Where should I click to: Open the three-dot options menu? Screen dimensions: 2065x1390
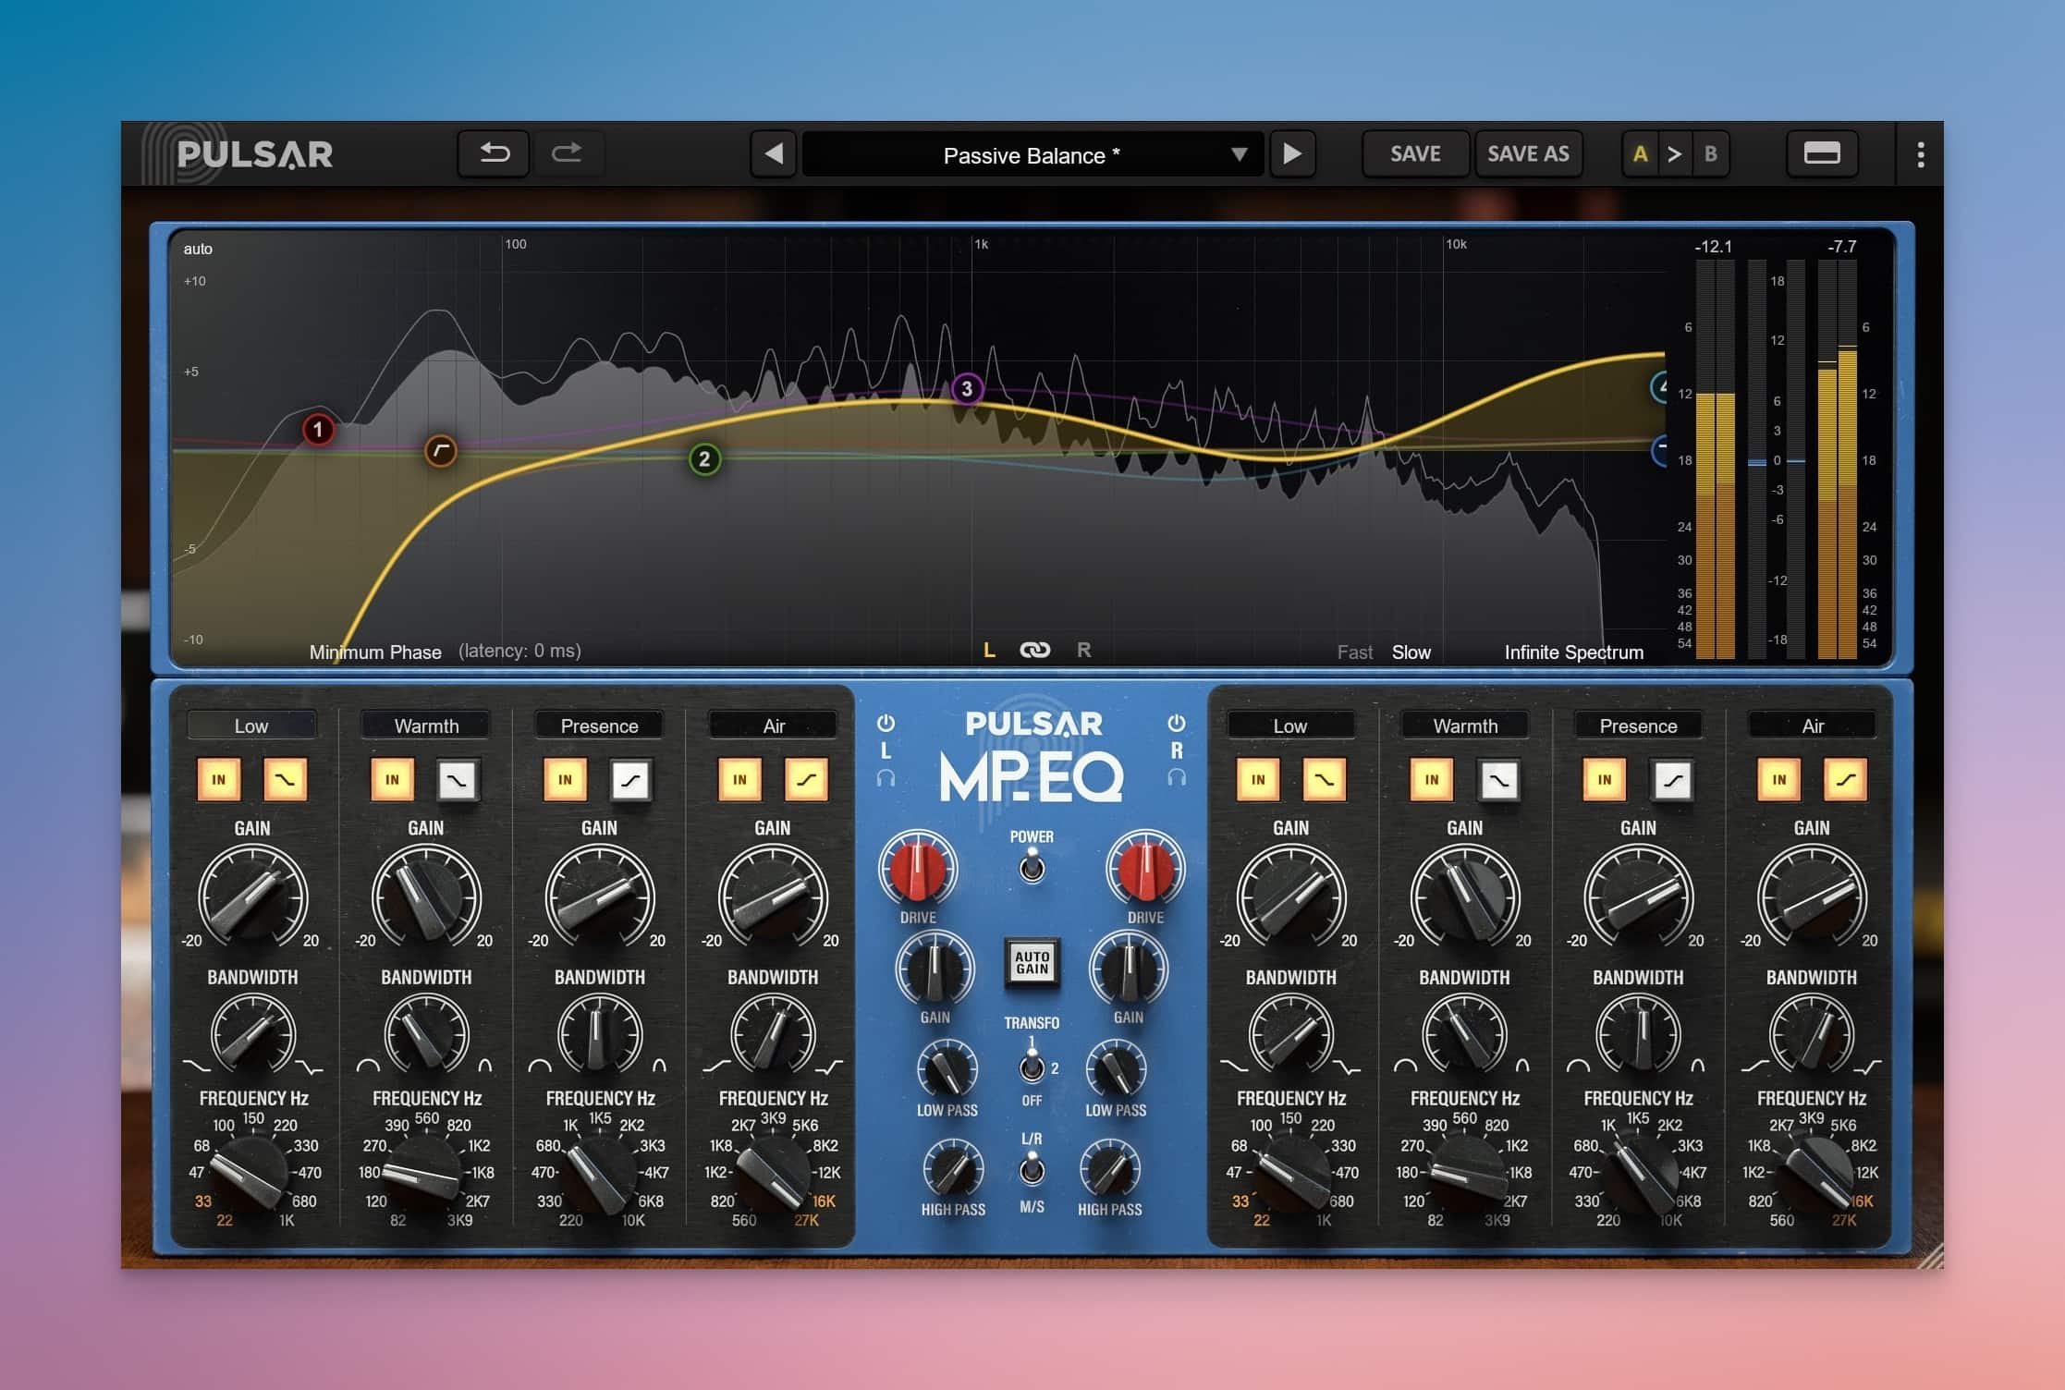(1920, 154)
